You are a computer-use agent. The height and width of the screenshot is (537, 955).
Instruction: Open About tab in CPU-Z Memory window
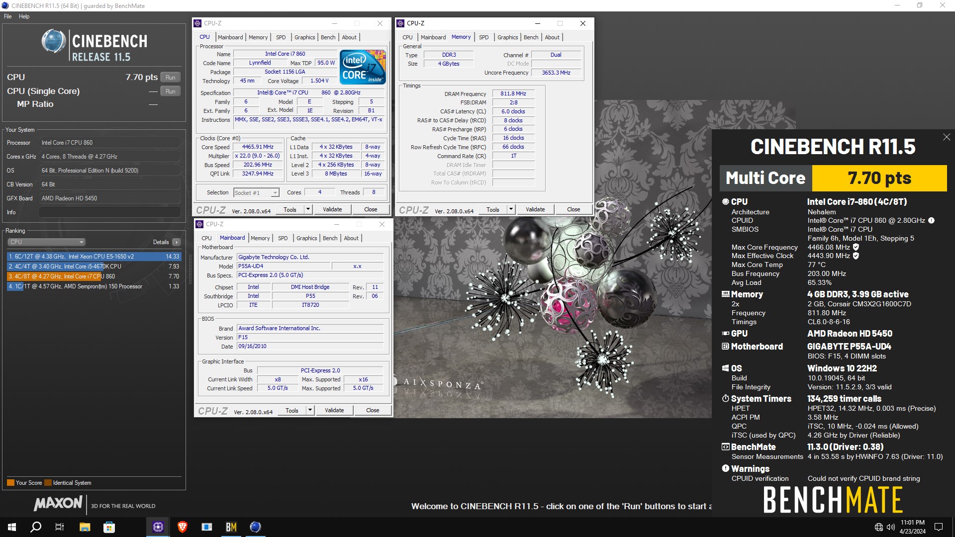click(x=552, y=37)
